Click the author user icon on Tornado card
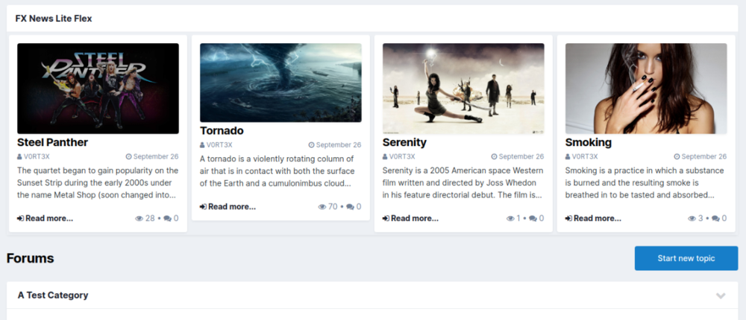 pyautogui.click(x=202, y=145)
